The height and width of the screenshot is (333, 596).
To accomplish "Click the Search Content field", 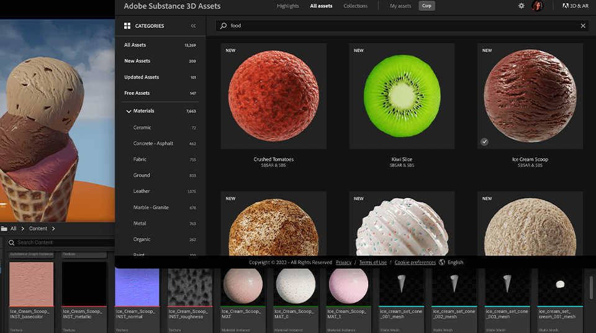I will tap(60, 242).
